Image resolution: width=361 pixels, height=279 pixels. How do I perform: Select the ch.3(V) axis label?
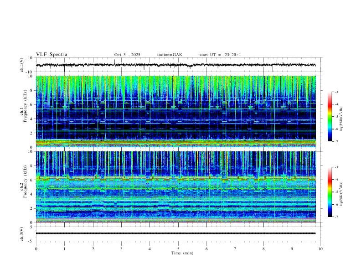[22, 234]
